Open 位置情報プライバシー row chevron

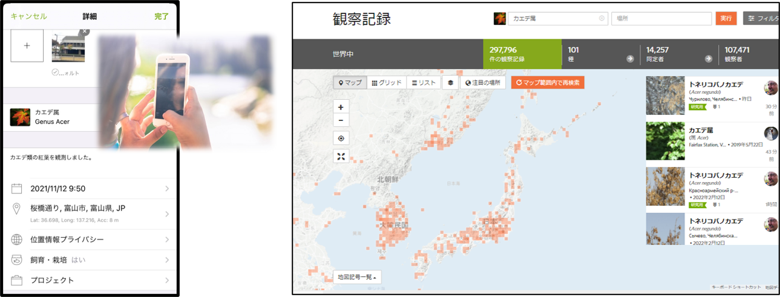click(167, 240)
